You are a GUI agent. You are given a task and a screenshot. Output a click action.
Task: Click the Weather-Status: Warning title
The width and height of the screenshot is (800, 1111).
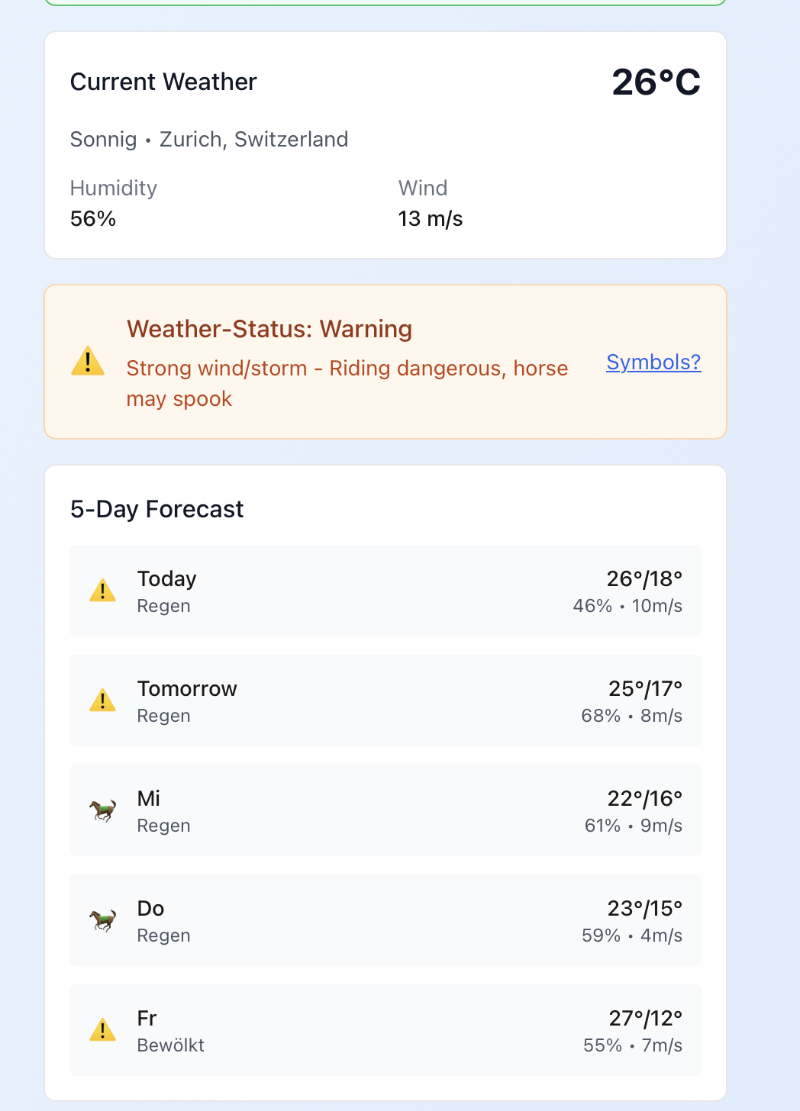269,329
